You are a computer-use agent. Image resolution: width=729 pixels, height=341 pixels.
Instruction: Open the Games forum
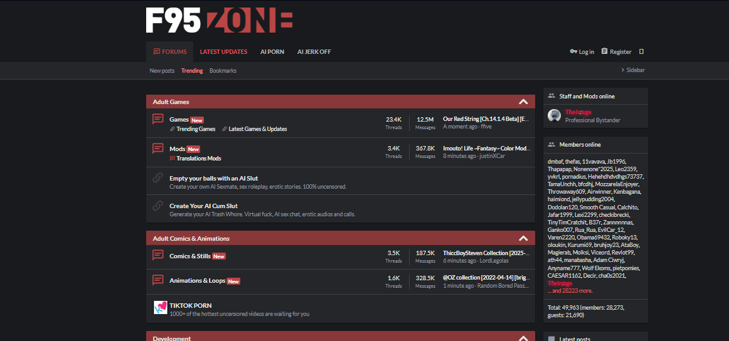pyautogui.click(x=179, y=119)
